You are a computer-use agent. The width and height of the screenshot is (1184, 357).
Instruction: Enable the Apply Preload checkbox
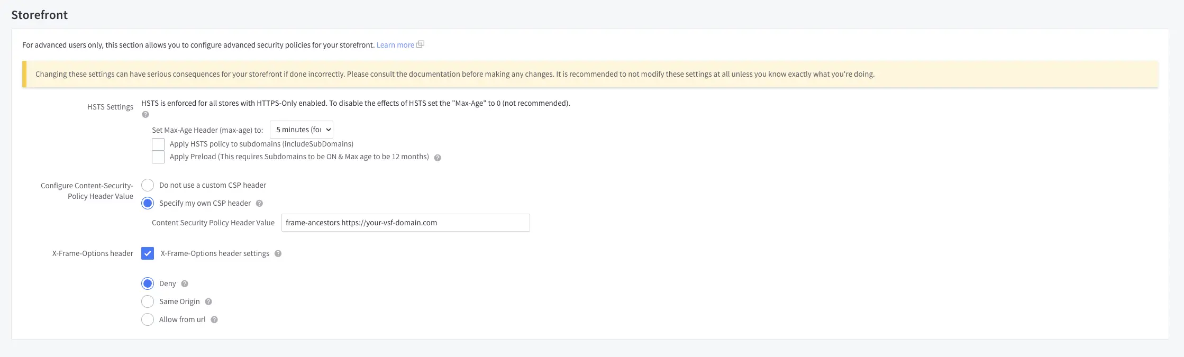click(158, 157)
